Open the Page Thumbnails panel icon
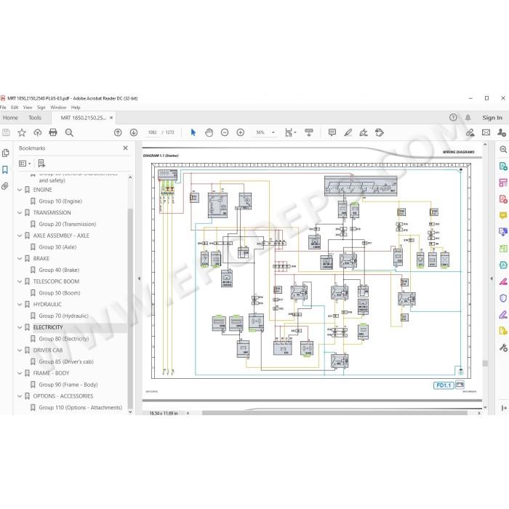 point(5,153)
